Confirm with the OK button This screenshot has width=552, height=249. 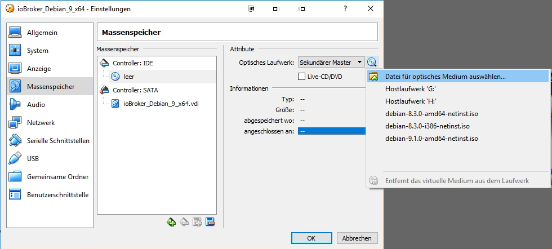click(x=311, y=238)
